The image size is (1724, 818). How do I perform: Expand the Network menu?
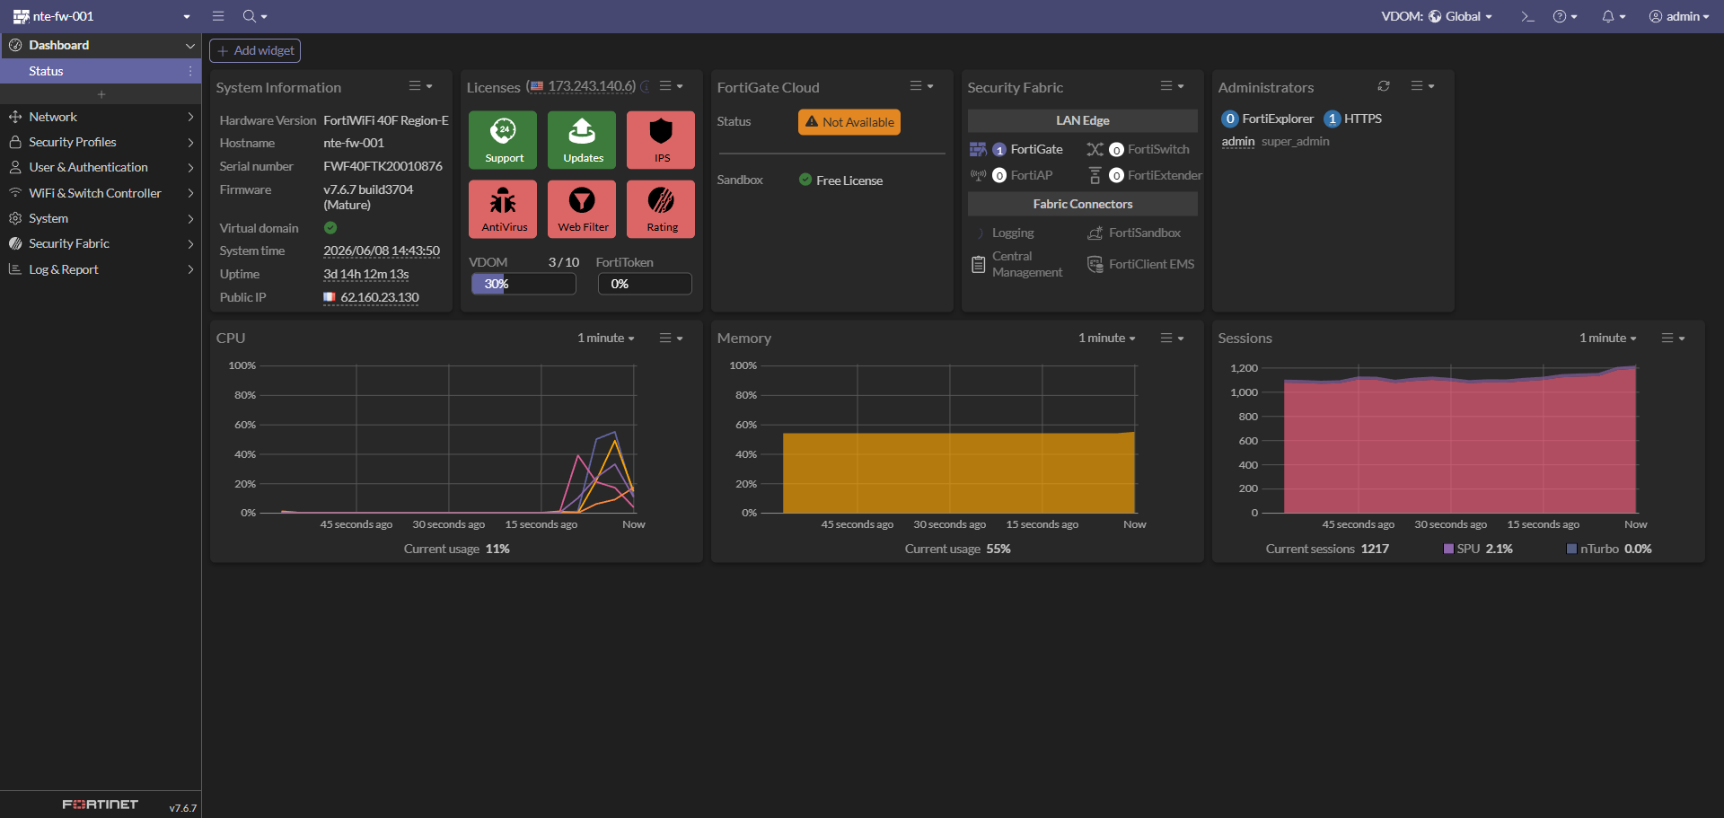(101, 117)
